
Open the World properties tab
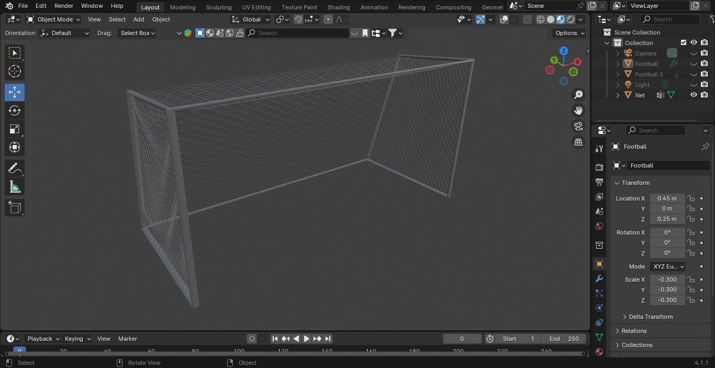coord(599,226)
